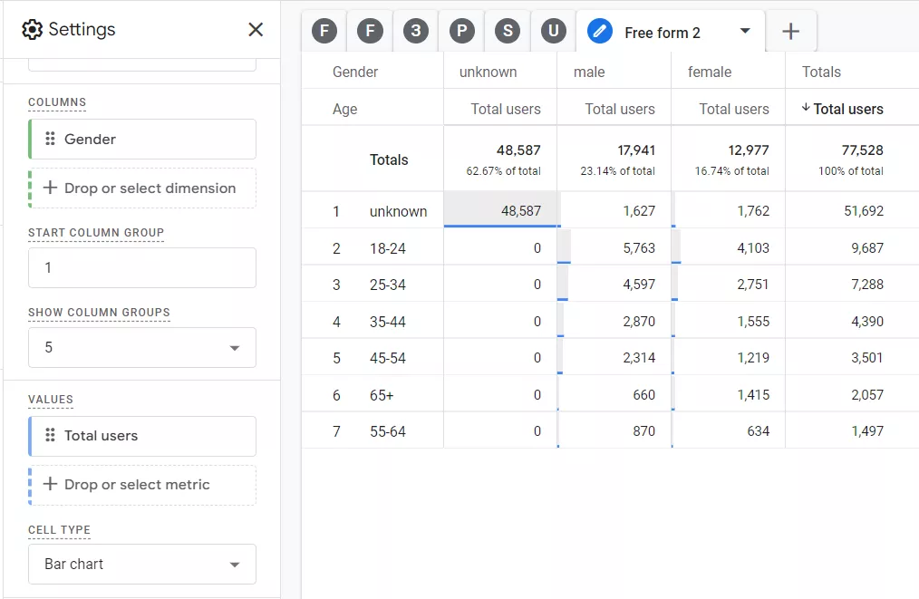Image resolution: width=919 pixels, height=599 pixels.
Task: Click the female gender column label
Action: [x=710, y=72]
